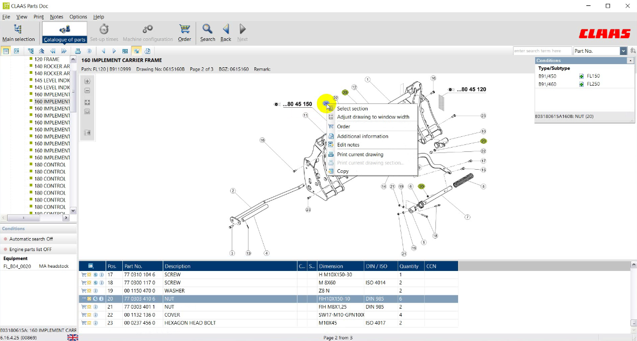The height and width of the screenshot is (341, 637).
Task: Open the View menu
Action: (x=22, y=17)
